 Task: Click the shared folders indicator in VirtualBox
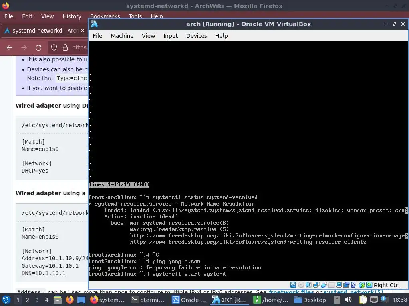331,284
